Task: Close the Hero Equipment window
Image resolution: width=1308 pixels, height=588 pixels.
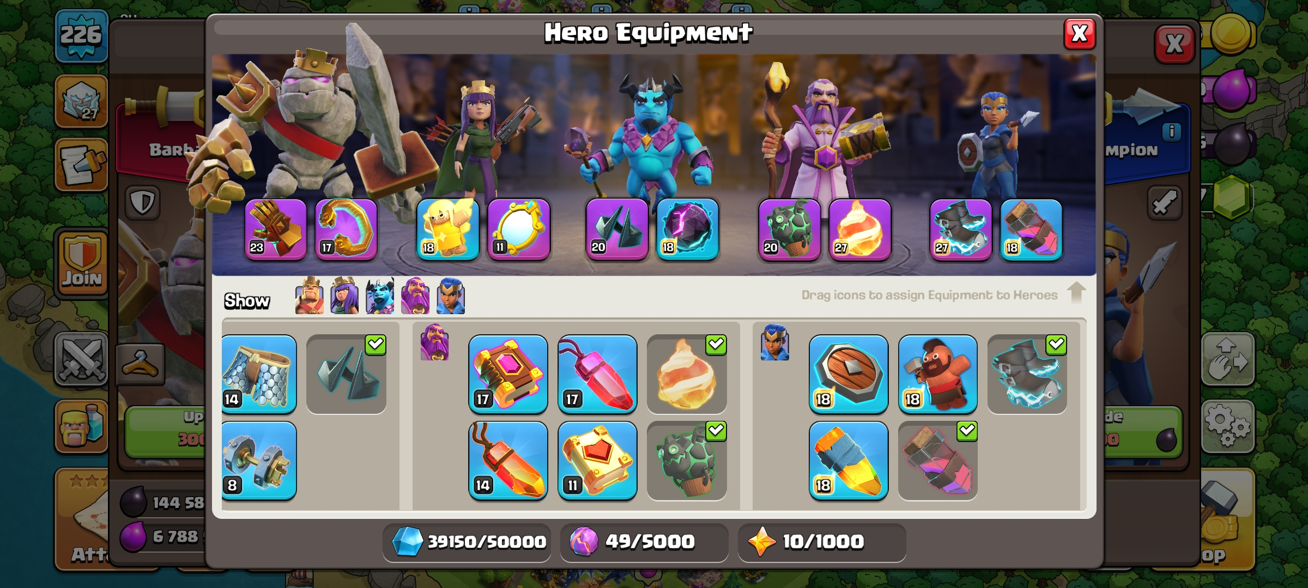Action: (1079, 34)
